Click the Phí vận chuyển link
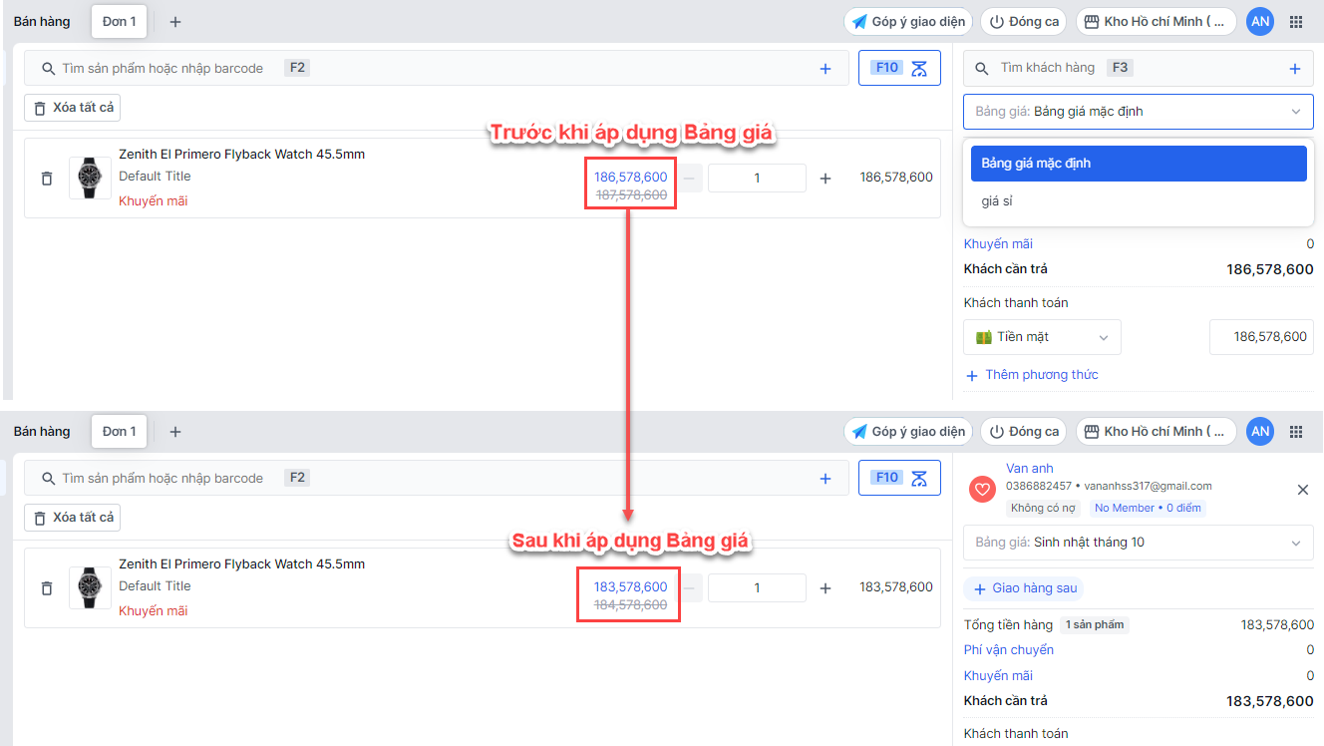 (1008, 650)
